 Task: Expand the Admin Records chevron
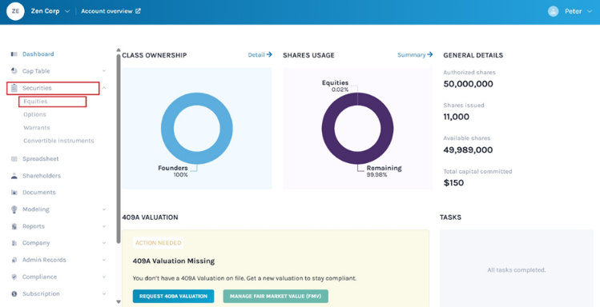coord(104,260)
